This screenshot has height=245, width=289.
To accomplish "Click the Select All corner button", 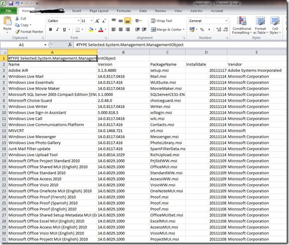I will point(4,52).
